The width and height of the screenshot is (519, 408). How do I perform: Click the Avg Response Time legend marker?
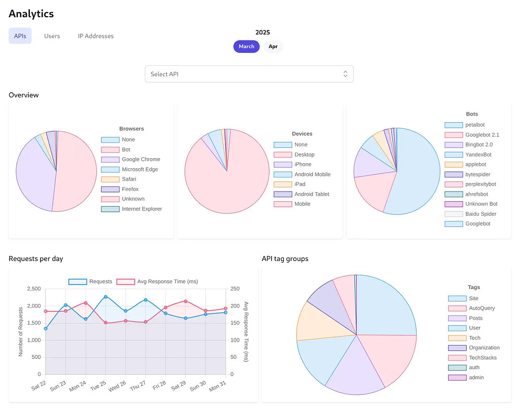pyautogui.click(x=126, y=281)
